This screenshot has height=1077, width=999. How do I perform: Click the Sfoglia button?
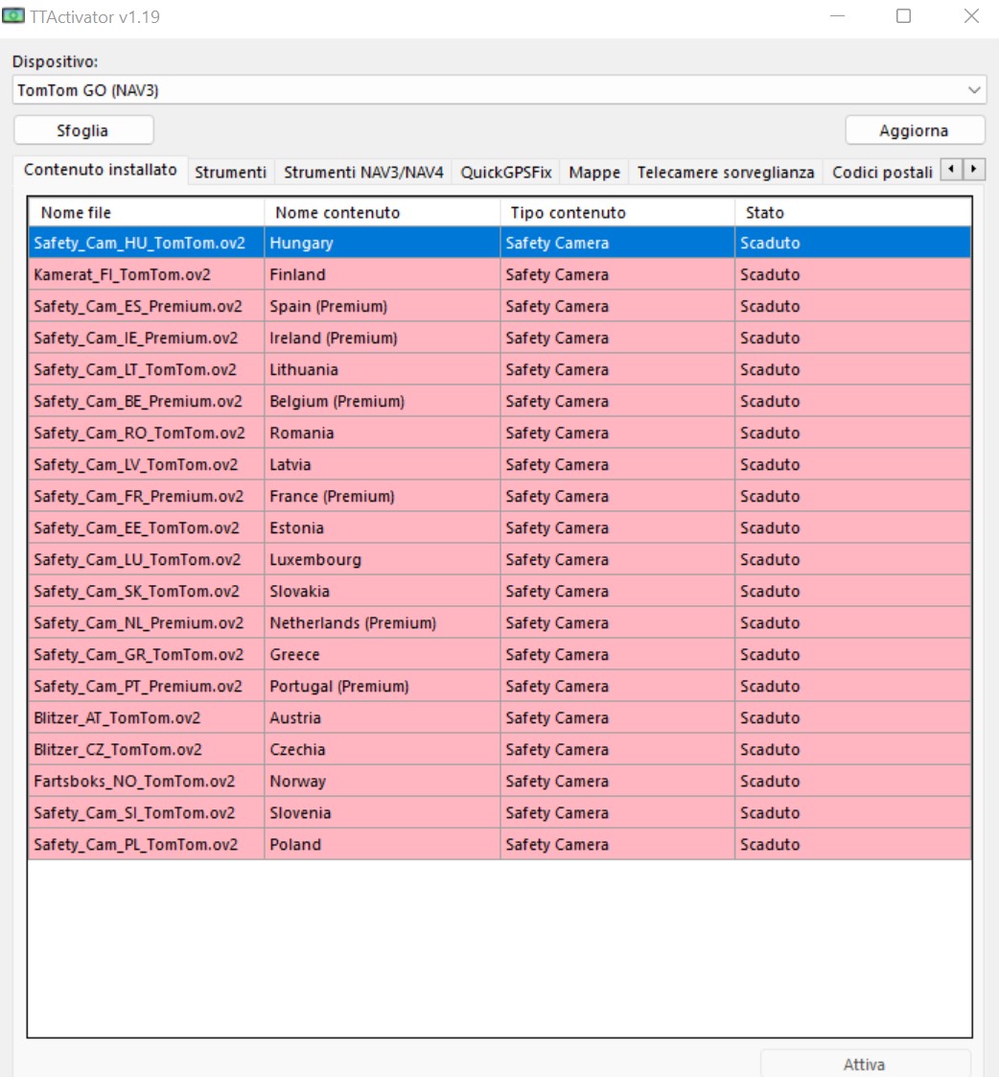tap(83, 130)
